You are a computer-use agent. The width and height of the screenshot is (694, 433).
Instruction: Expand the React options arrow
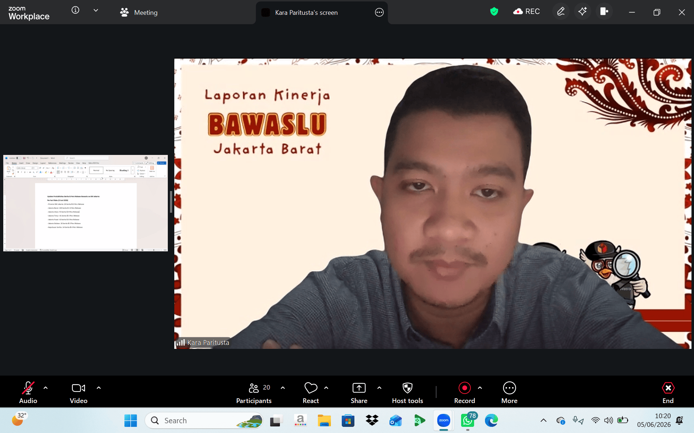(x=326, y=388)
